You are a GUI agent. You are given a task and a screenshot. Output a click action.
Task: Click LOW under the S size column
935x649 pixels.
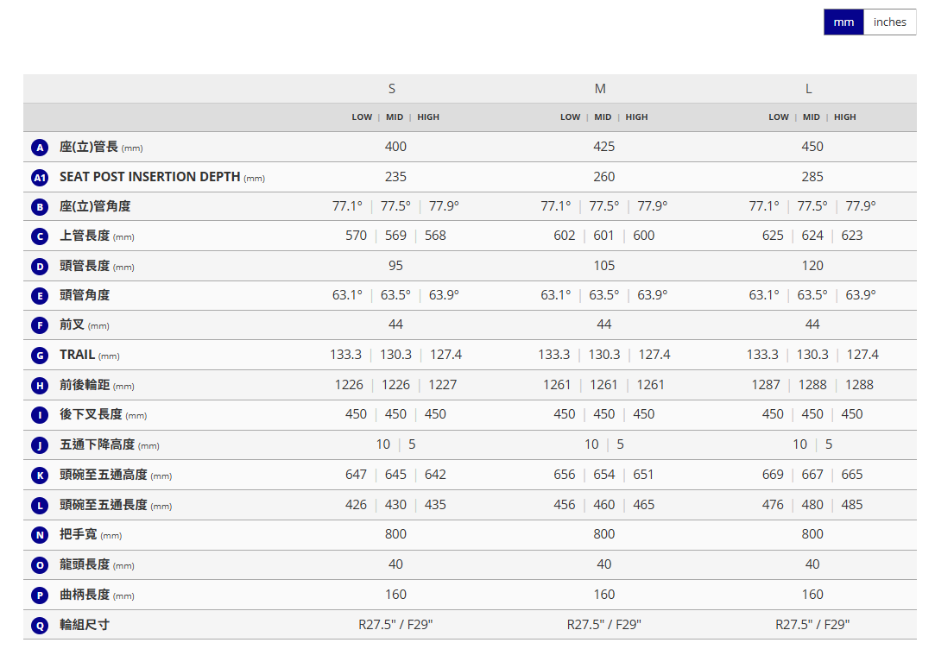pyautogui.click(x=362, y=117)
